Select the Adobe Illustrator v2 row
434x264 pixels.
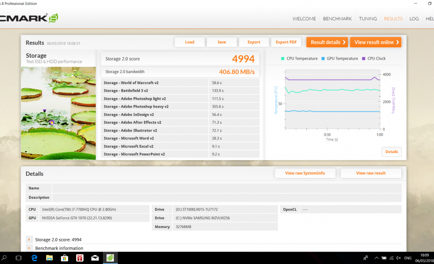coord(180,130)
